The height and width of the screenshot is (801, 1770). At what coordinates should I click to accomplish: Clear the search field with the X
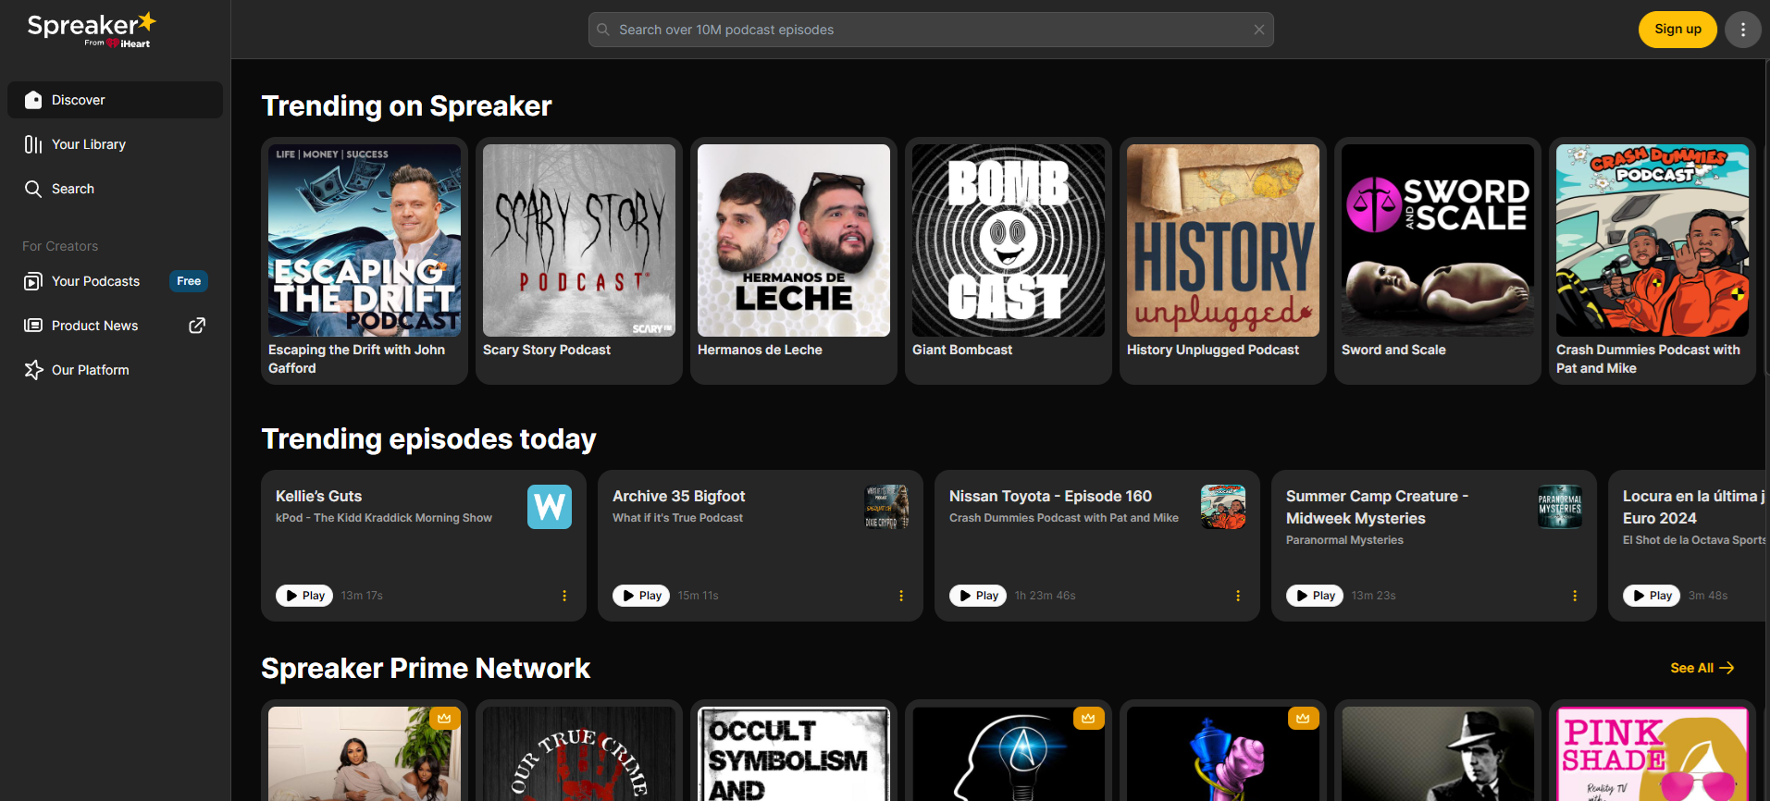pos(1259,30)
